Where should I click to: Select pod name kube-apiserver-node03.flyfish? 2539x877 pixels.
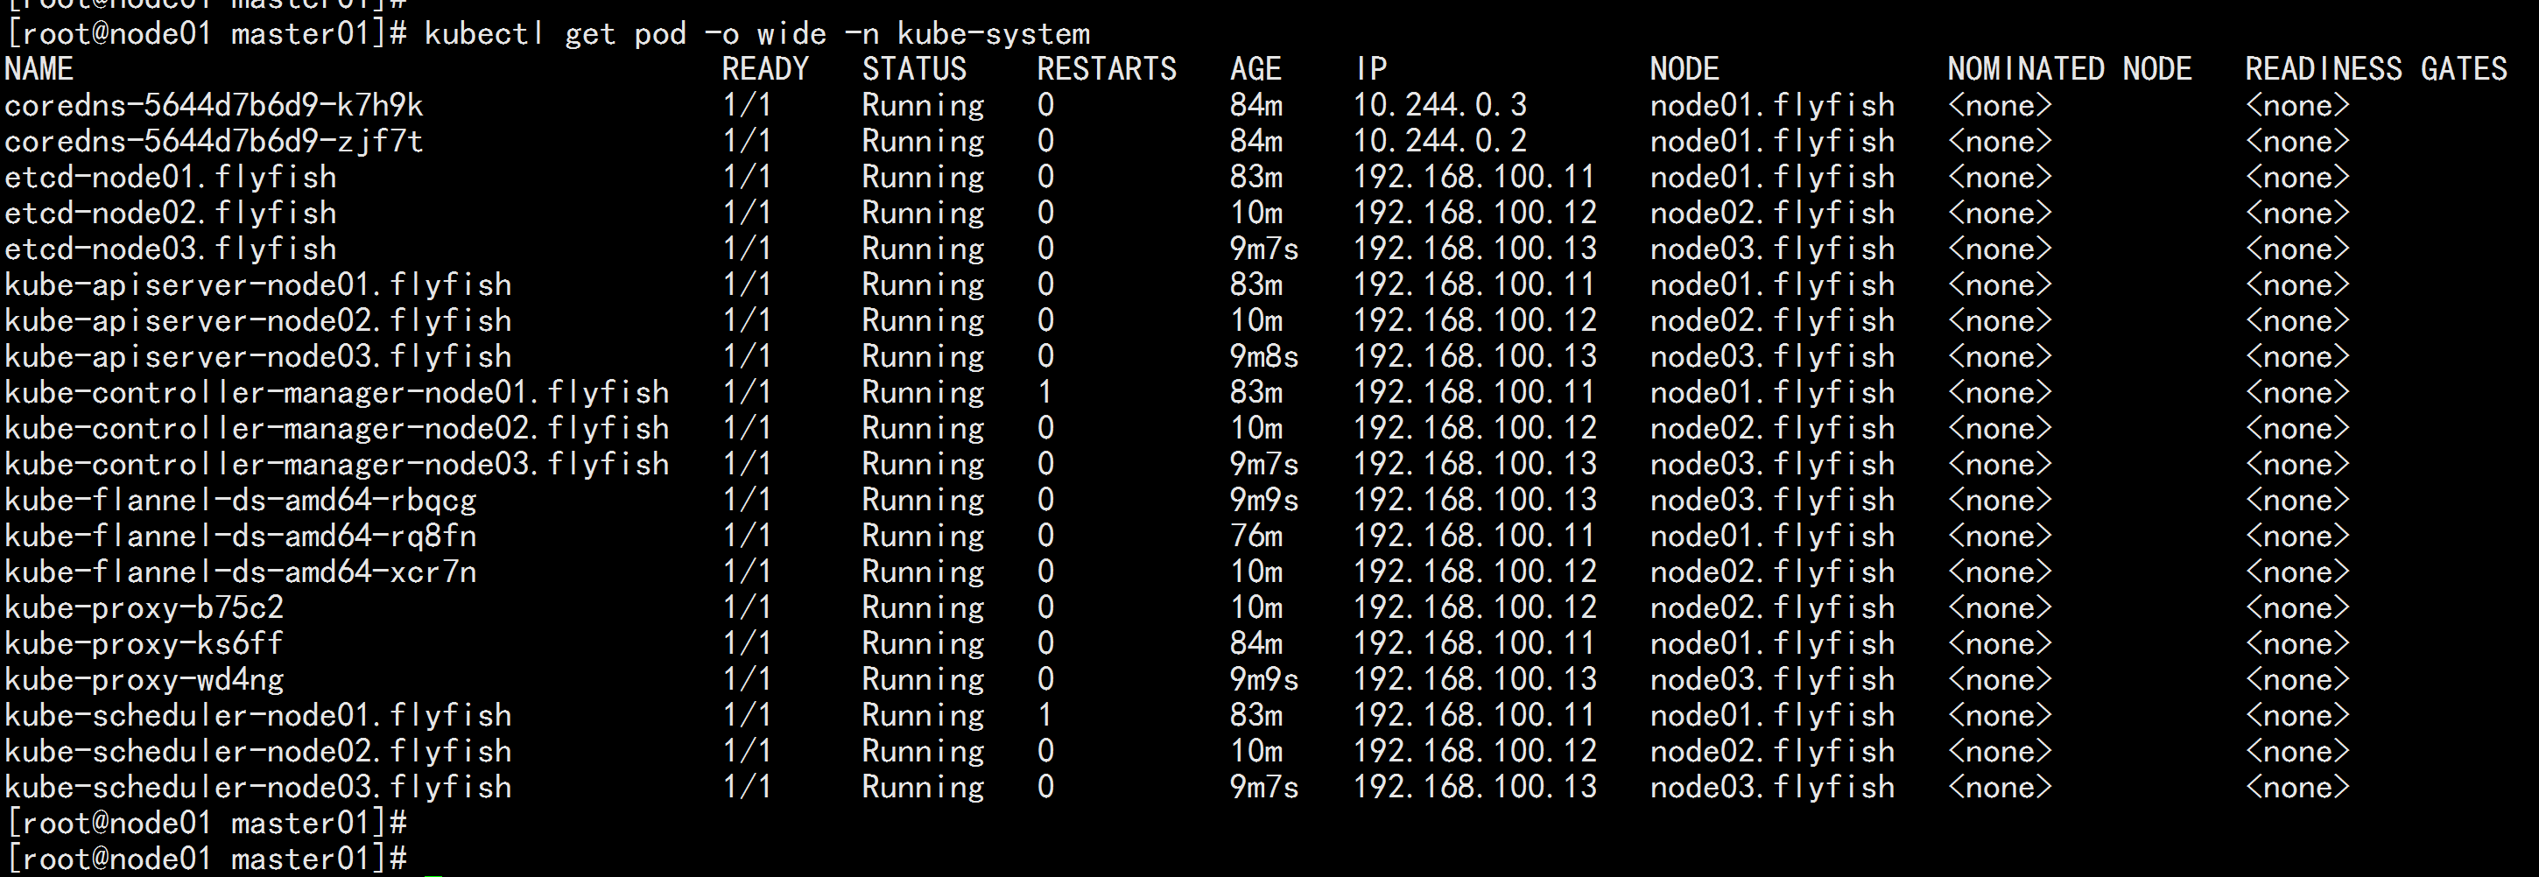(x=258, y=355)
